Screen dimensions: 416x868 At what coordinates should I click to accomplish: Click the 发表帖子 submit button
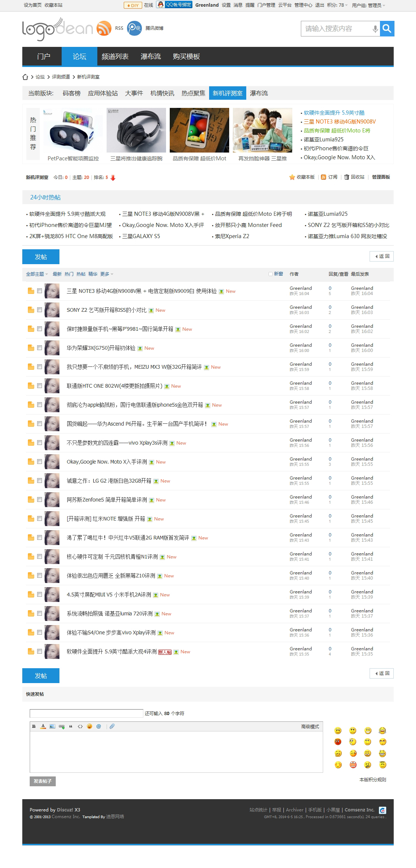point(43,781)
